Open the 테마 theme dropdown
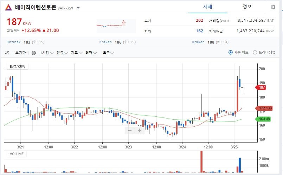This screenshot has width=283, height=175. point(91,53)
